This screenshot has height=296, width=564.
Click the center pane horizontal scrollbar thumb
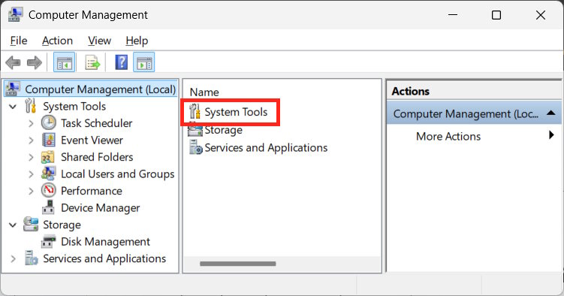[x=238, y=264]
